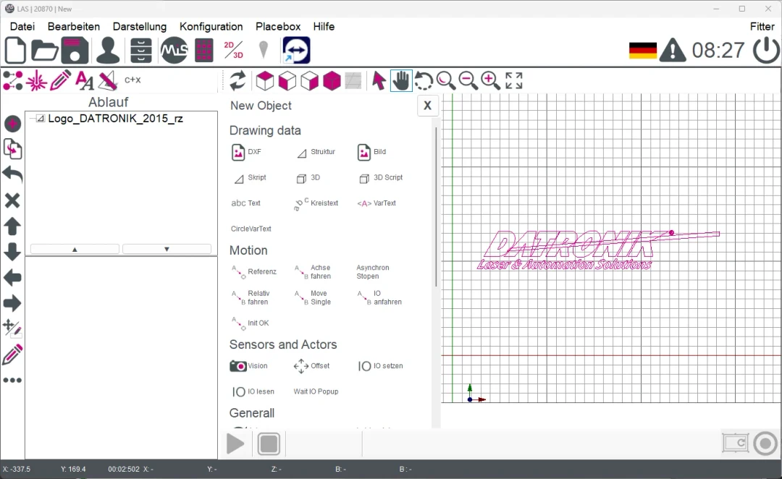This screenshot has width=782, height=479.
Task: Select the laser burst tool icon
Action: pos(36,80)
